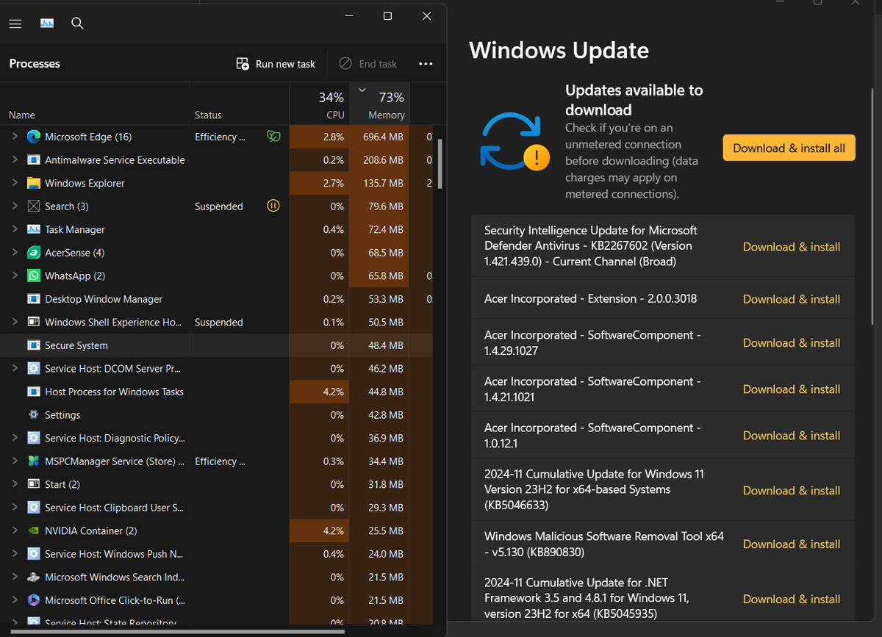Screen dimensions: 882x637
Task: Click the MSPCManager Service icon
Action: [x=33, y=461]
